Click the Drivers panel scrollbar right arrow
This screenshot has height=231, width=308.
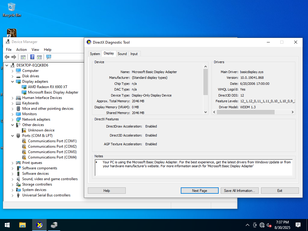pos(292,112)
